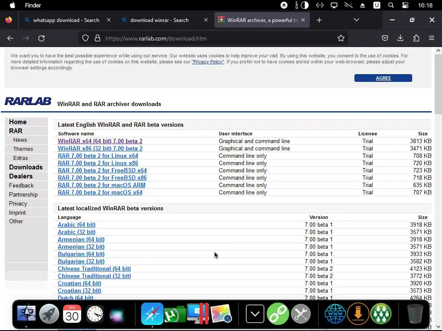Viewport: 442px width, 331px height.
Task: Open Trash in the dock
Action: (415, 314)
